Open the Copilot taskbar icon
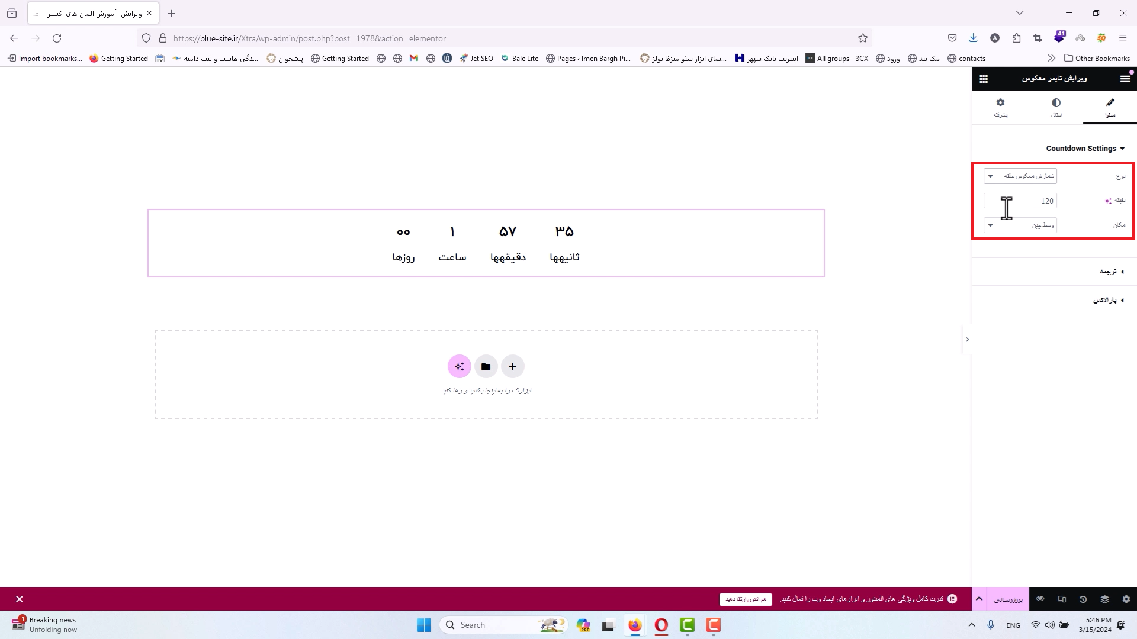Image resolution: width=1137 pixels, height=639 pixels. point(583,625)
